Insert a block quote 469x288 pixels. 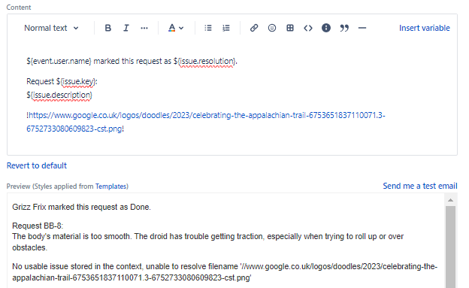point(344,28)
